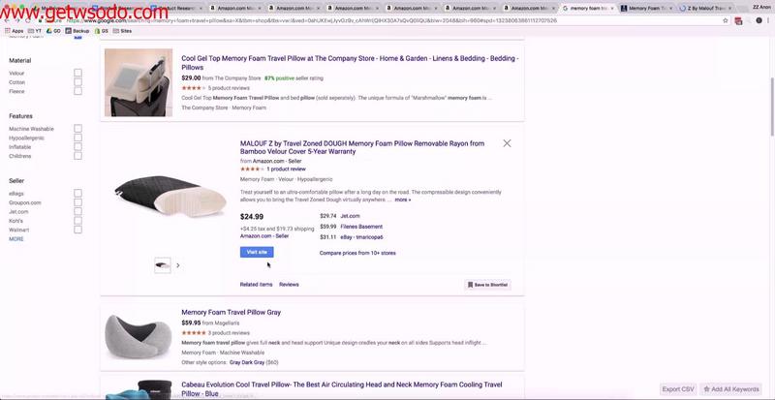Screen dimensions: 775x400
Task: Open the MALOUF Z Travel Zoned DOUGH title link
Action: coord(362,147)
